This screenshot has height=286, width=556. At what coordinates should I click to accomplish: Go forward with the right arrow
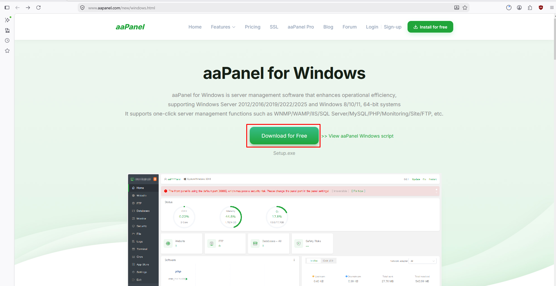click(28, 8)
